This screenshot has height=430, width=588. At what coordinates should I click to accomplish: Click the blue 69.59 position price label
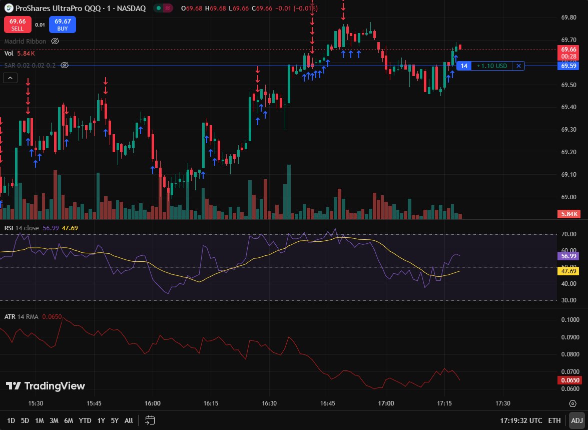[567, 66]
